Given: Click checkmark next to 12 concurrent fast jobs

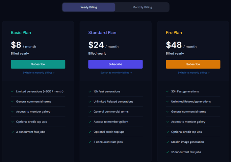Looking at the screenshot, I should [168, 152].
